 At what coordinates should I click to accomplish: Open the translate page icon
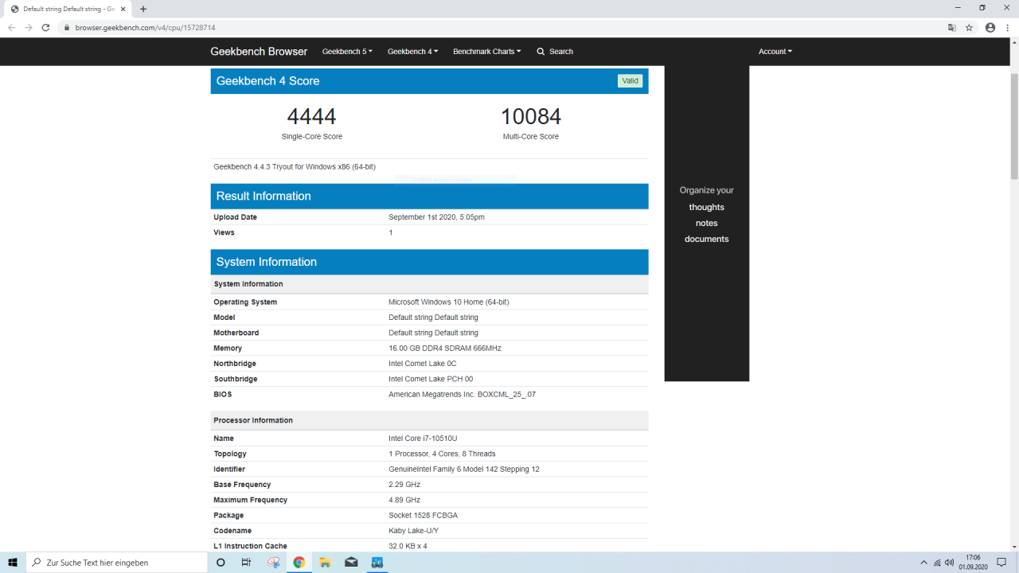[952, 27]
